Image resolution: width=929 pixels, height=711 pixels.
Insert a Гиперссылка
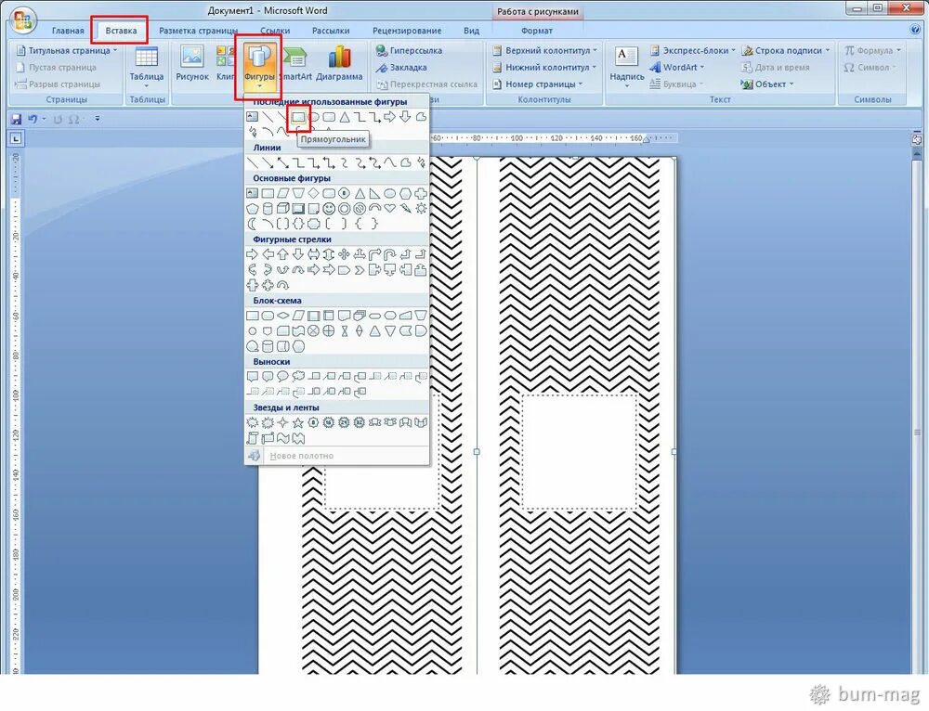[409, 50]
